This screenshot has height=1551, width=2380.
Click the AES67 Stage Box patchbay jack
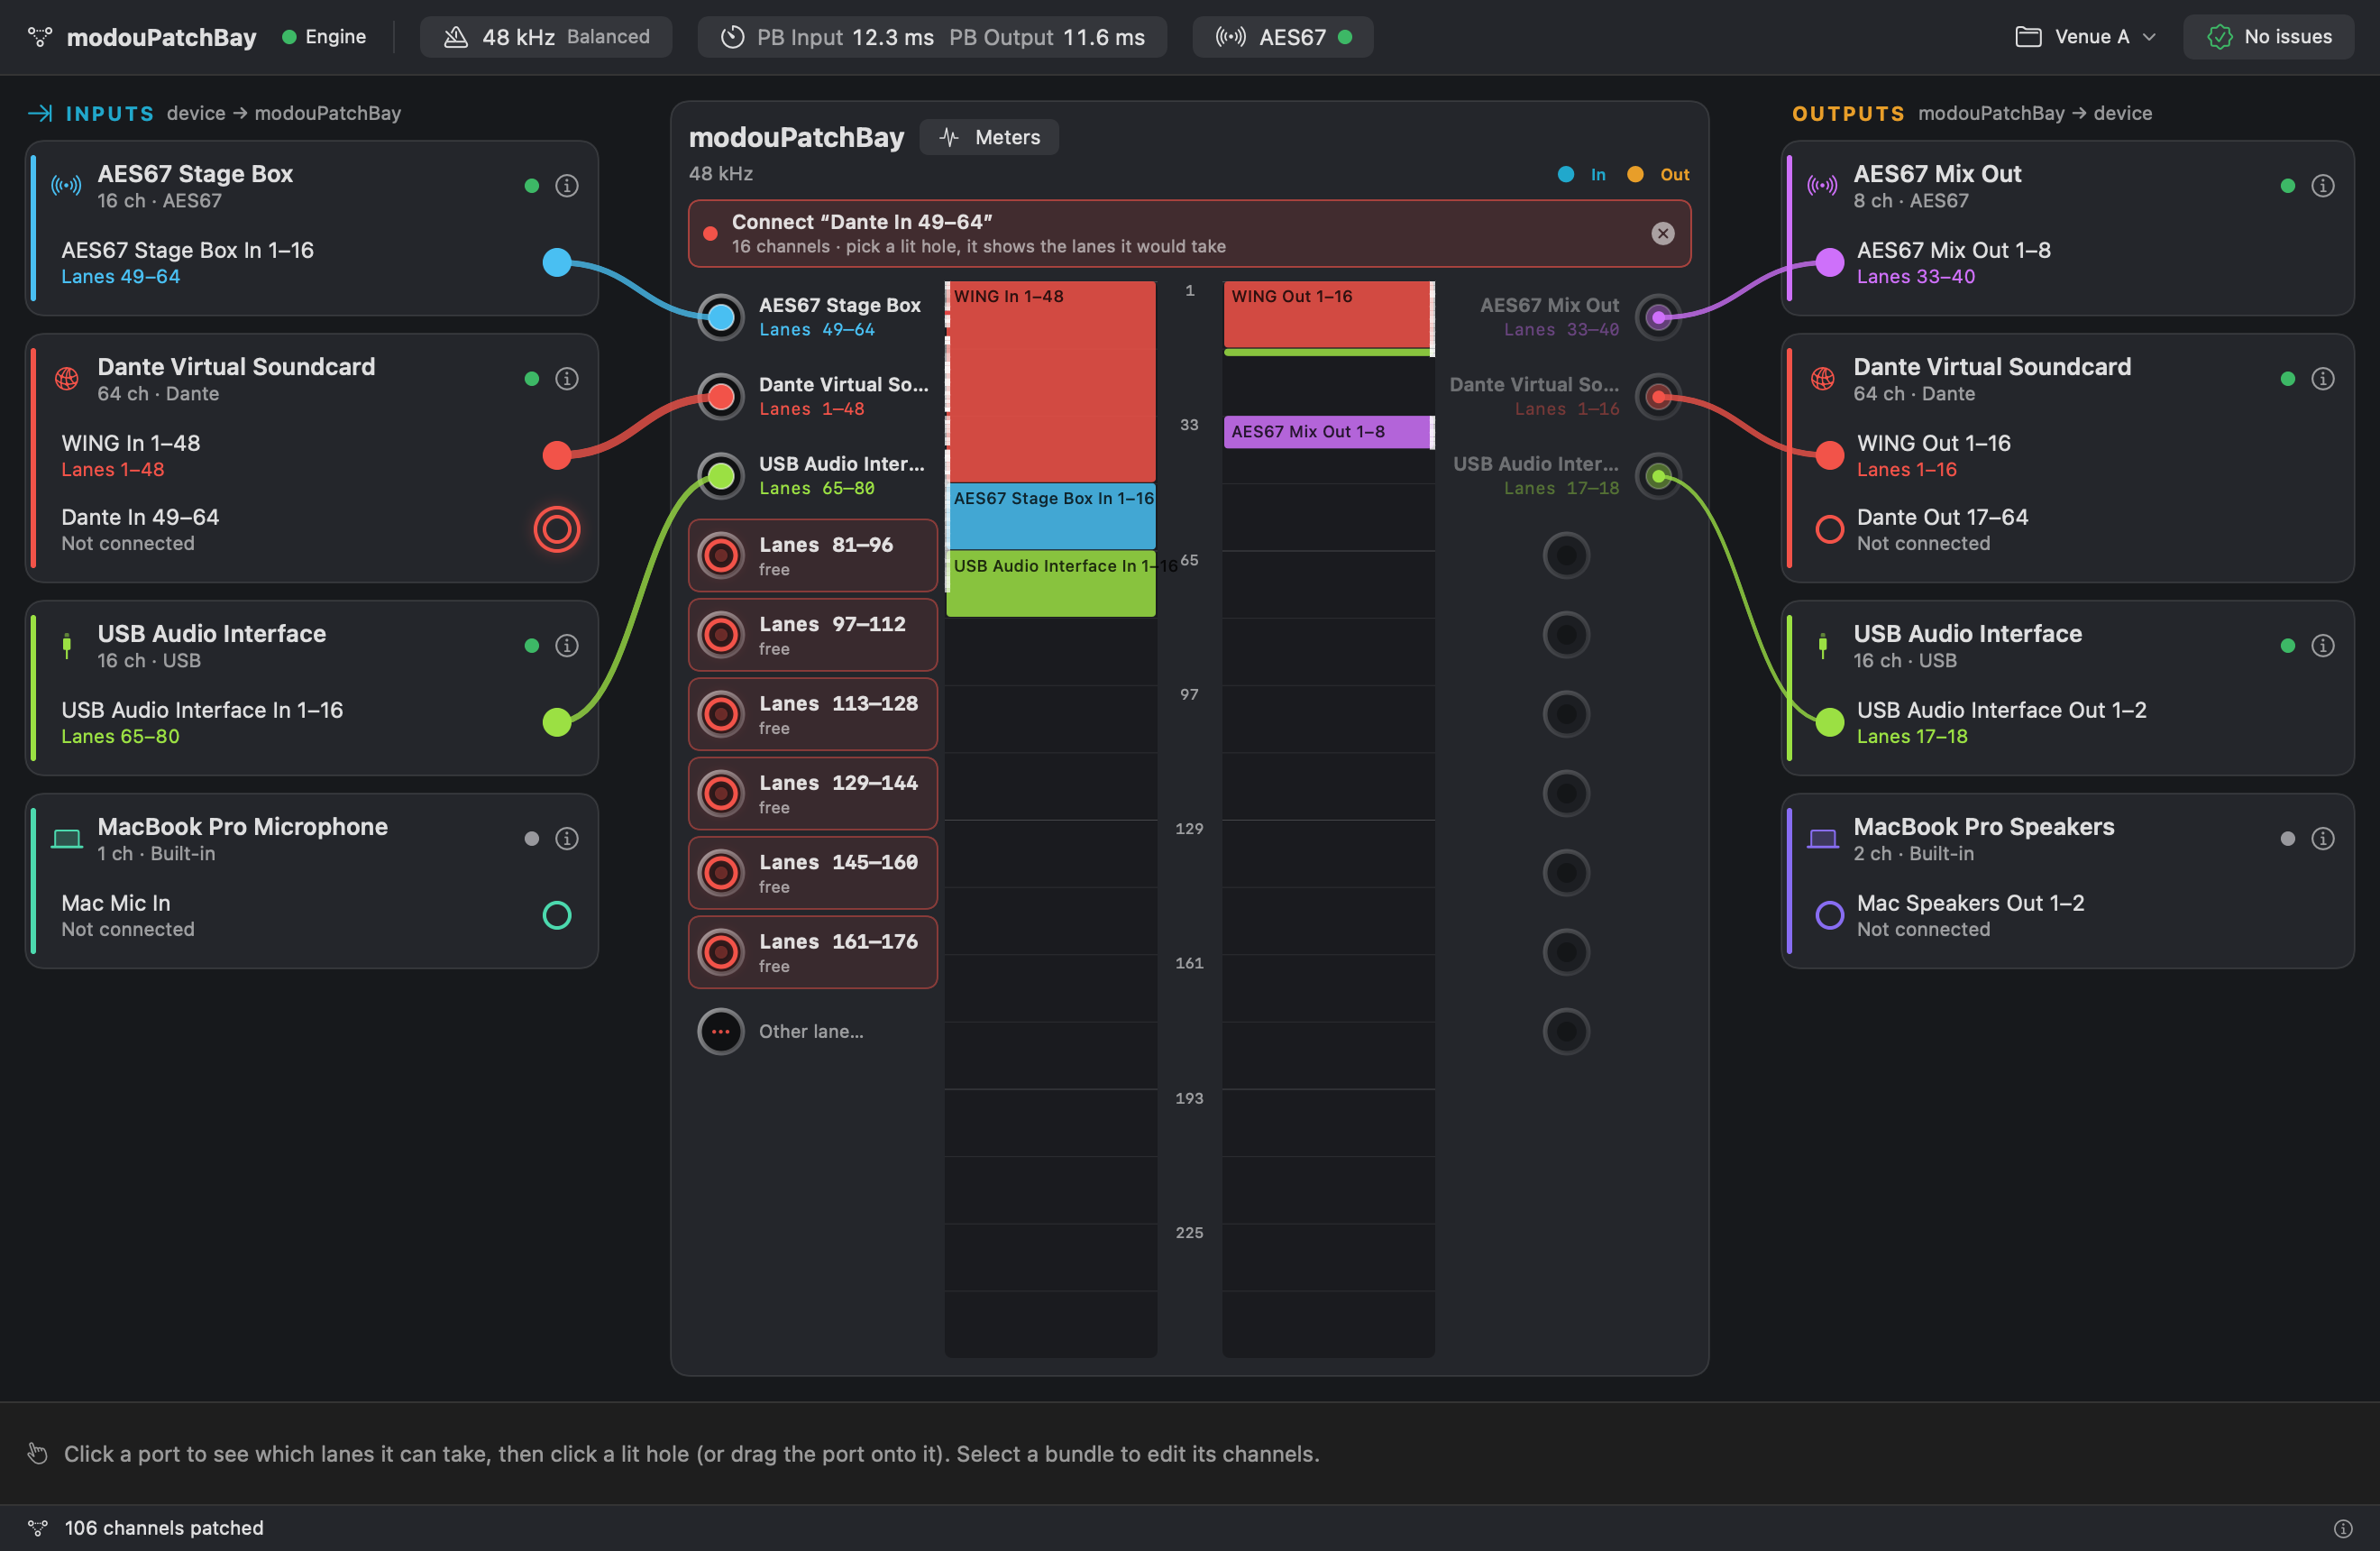click(x=721, y=318)
